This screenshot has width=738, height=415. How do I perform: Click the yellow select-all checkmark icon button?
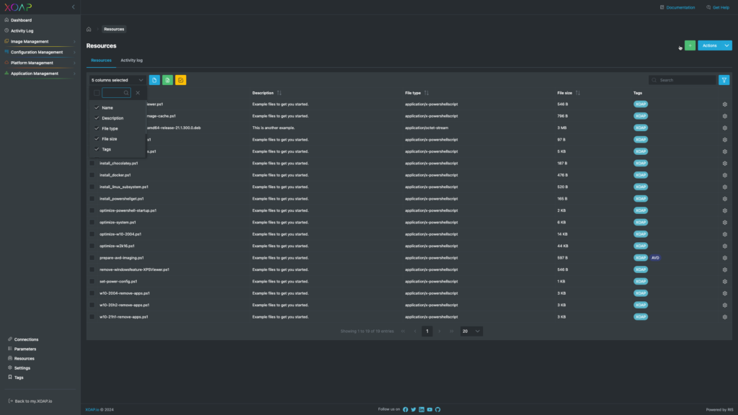181,80
